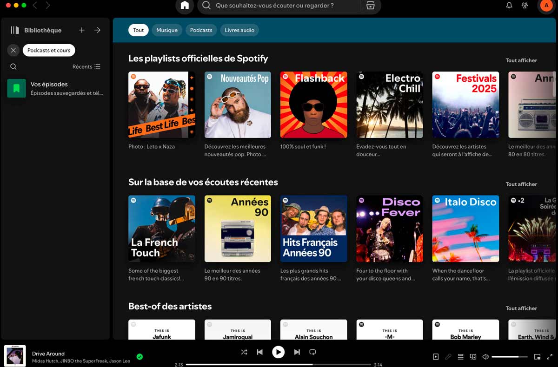Expand library with the arrow icon
558x367 pixels.
click(x=97, y=30)
